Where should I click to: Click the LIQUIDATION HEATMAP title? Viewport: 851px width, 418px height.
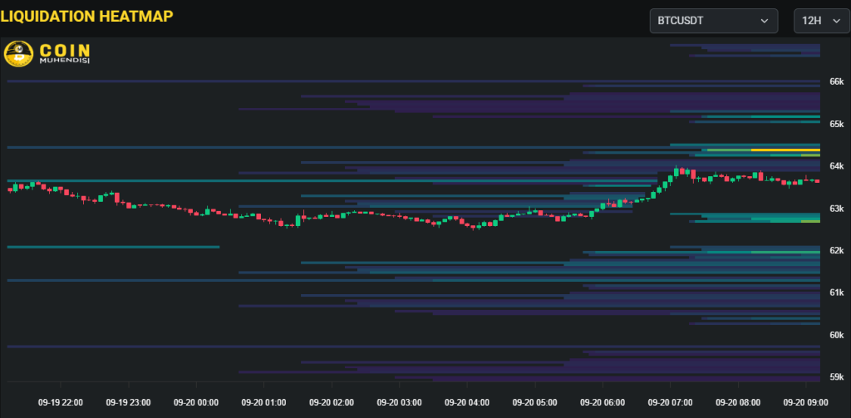[86, 15]
